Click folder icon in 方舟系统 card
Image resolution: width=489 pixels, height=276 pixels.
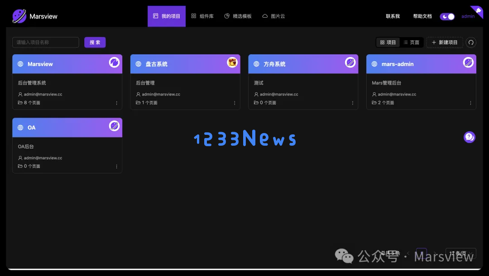tap(256, 103)
